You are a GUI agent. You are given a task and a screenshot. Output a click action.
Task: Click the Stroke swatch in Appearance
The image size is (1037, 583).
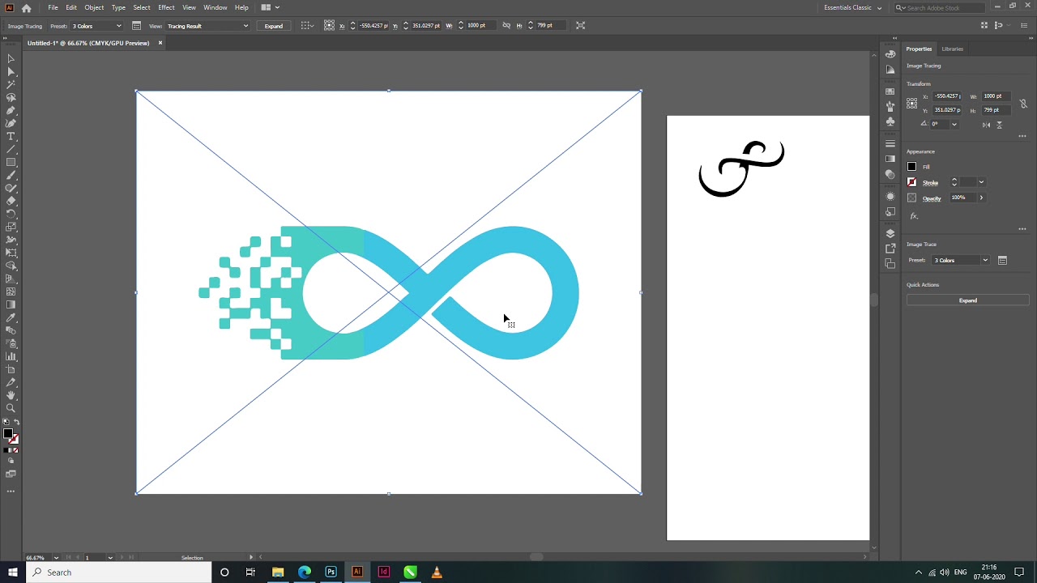pyautogui.click(x=911, y=182)
